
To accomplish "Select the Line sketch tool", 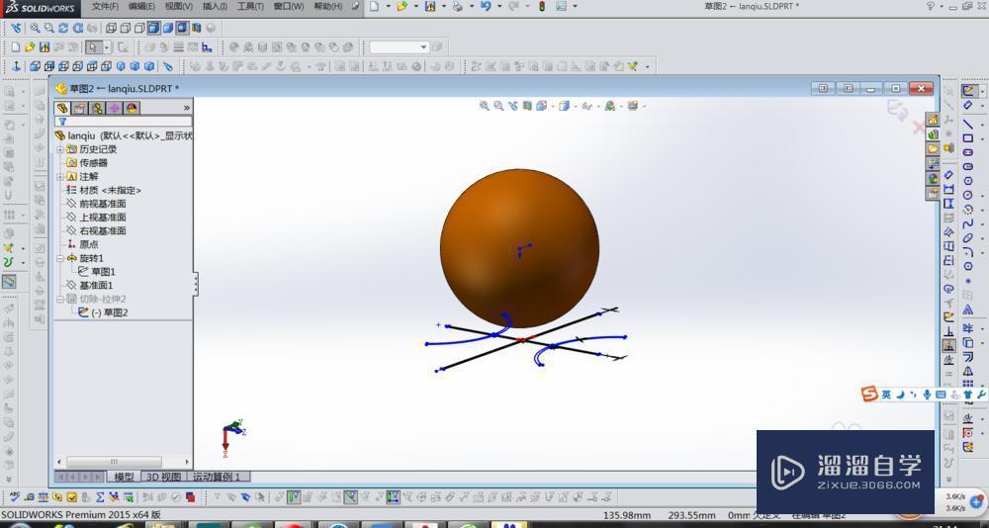I will (x=967, y=123).
